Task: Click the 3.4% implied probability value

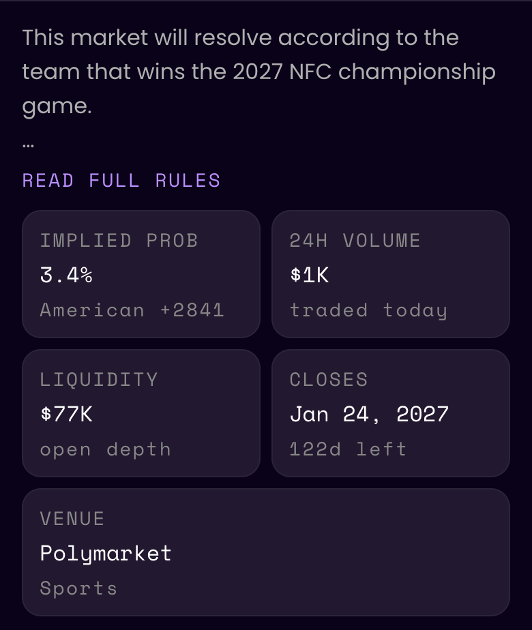Action: pos(66,275)
